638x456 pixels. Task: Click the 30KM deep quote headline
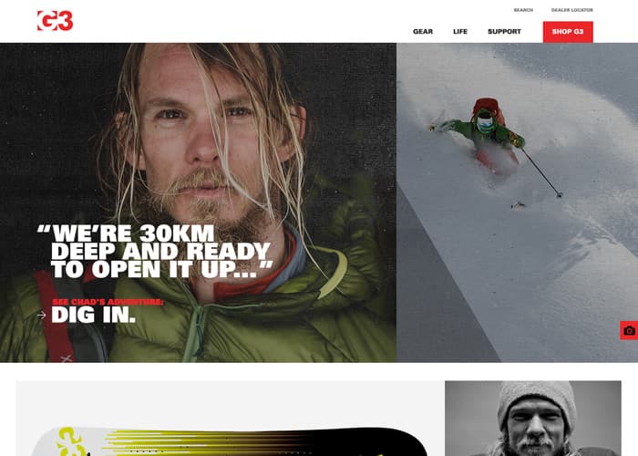tap(155, 251)
